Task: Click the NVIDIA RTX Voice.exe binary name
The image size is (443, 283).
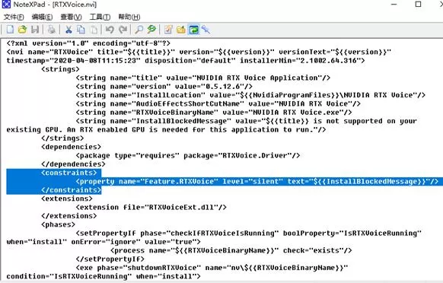Action: (x=296, y=112)
